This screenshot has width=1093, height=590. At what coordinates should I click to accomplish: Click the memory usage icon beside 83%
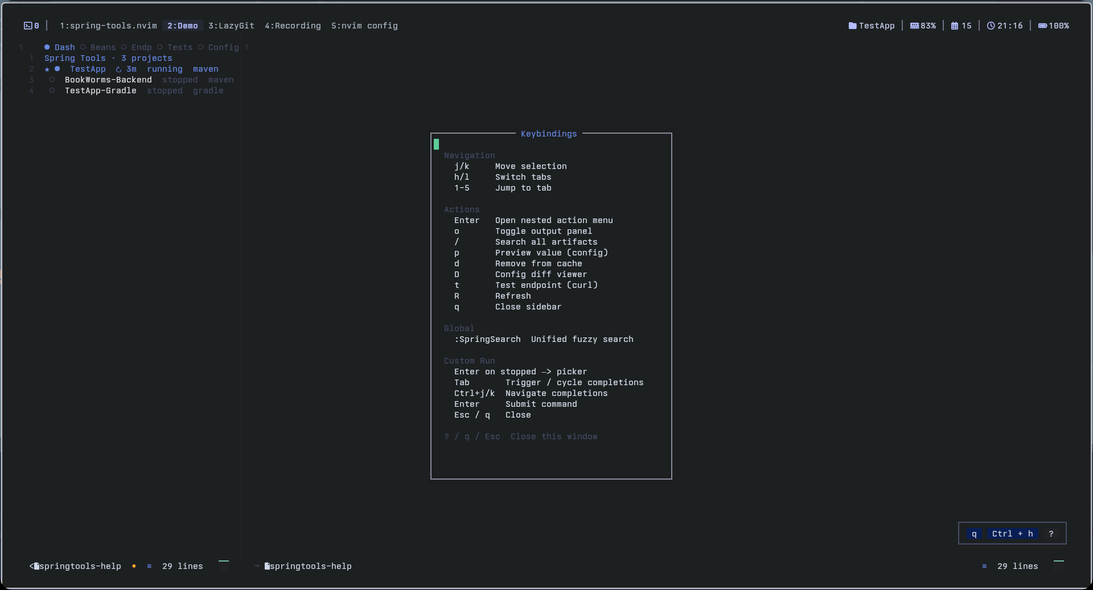[914, 26]
